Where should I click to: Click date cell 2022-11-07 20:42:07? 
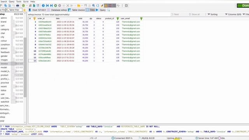65,38
